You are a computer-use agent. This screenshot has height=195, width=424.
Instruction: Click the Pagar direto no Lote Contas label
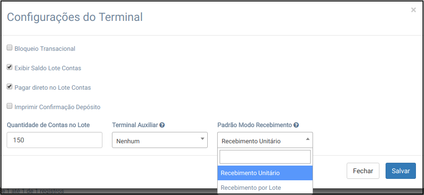(53, 88)
